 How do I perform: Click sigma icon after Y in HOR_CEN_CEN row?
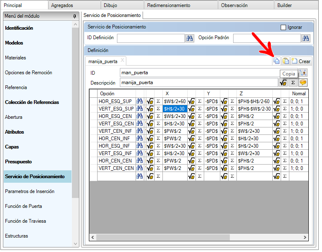pos(232,160)
